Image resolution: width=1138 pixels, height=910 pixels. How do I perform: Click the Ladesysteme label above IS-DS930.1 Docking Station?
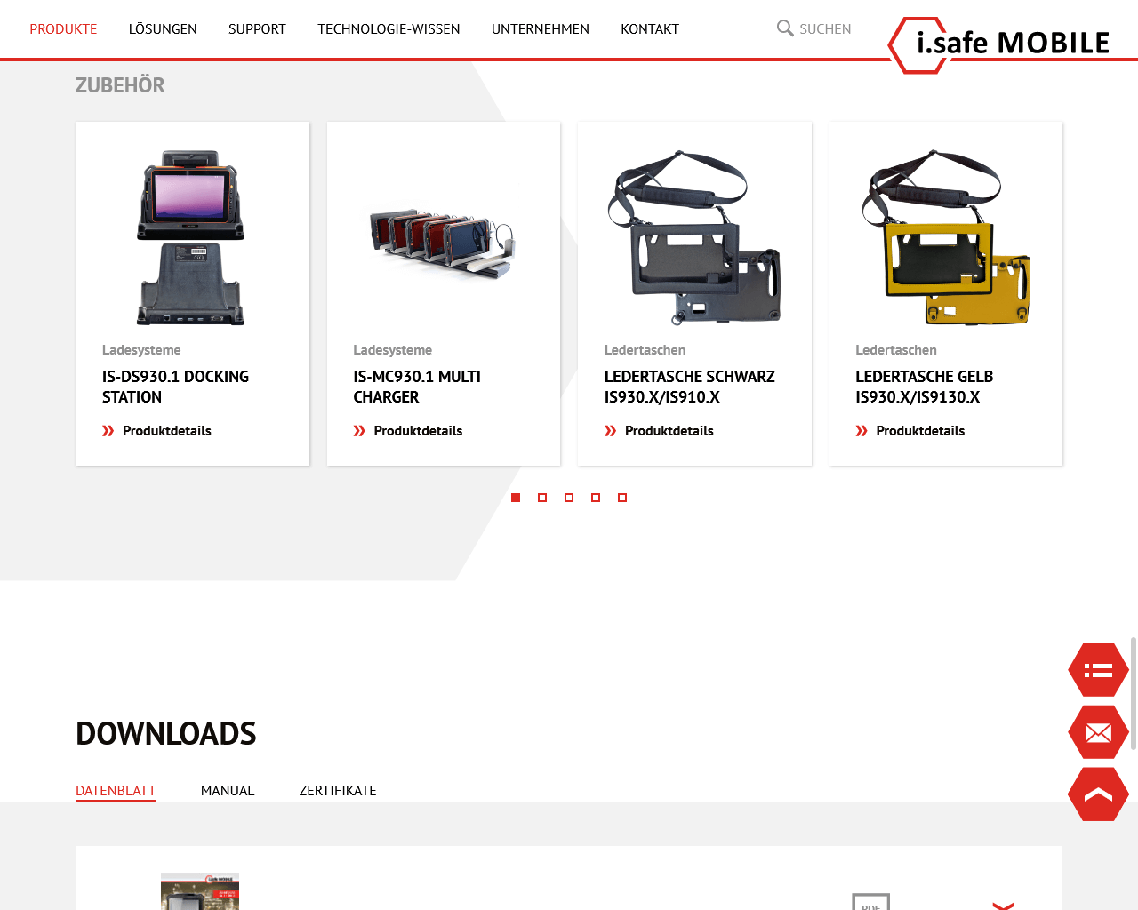point(141,350)
